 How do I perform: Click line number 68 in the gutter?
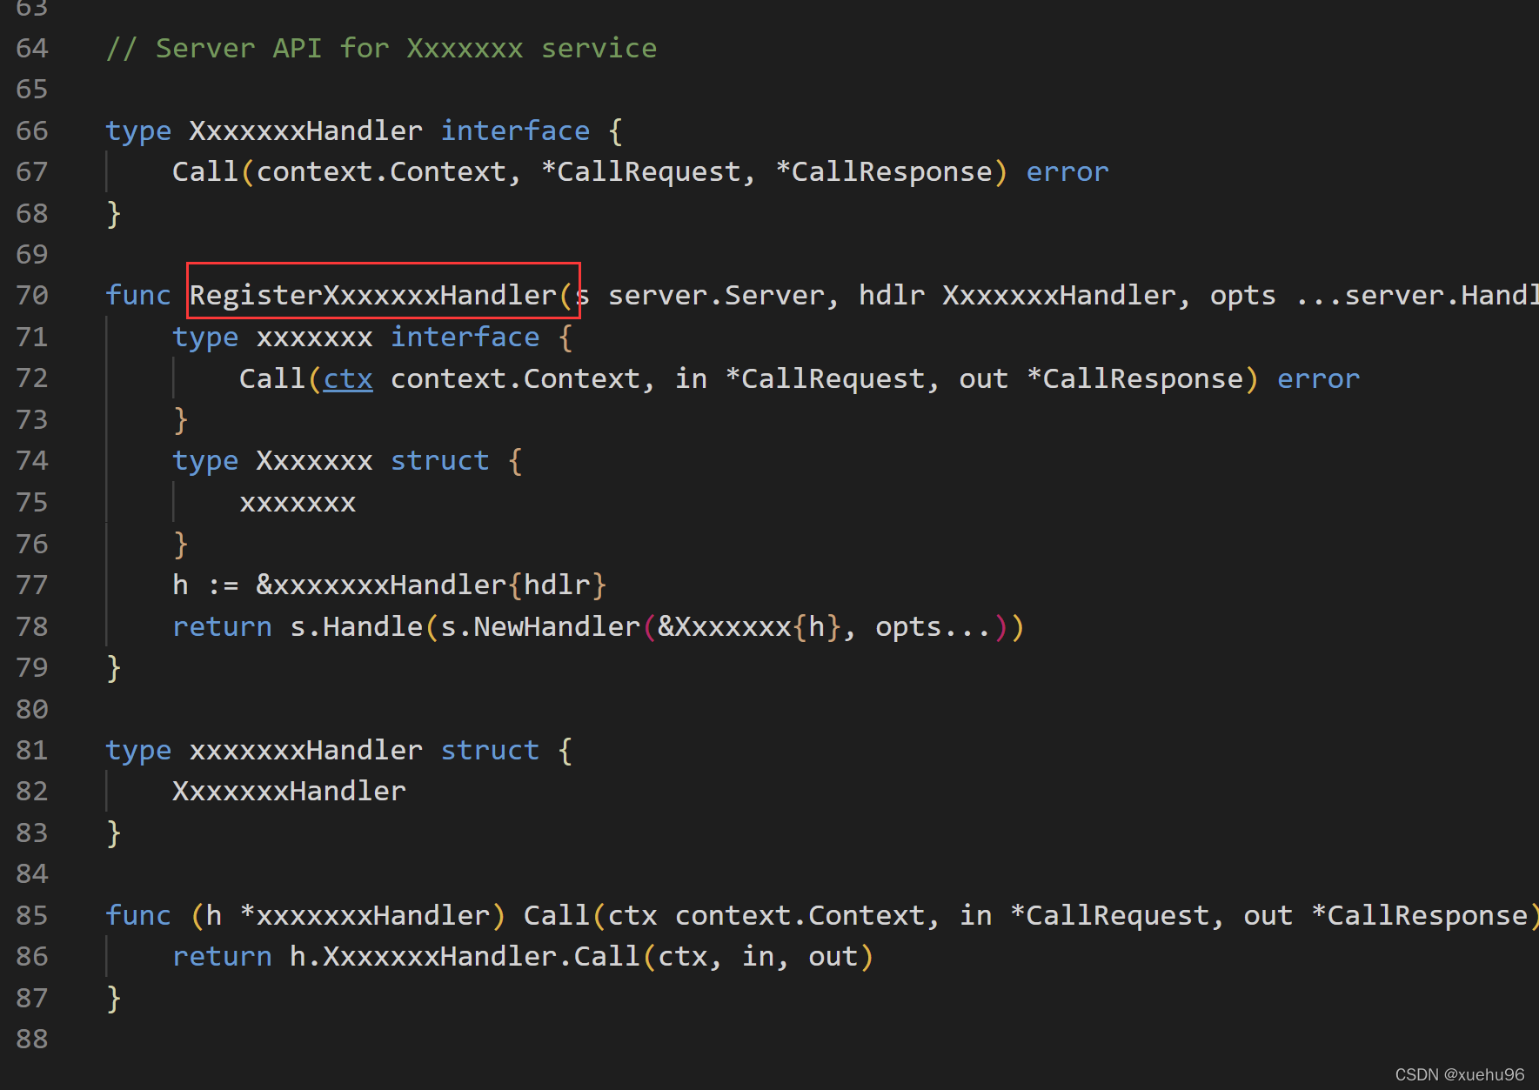32,213
